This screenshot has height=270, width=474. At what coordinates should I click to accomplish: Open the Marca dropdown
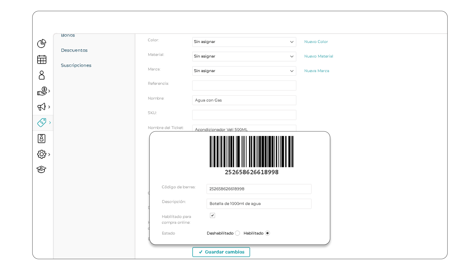click(244, 71)
